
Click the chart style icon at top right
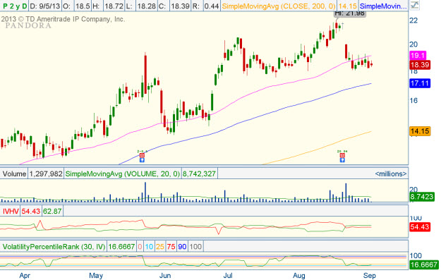point(414,5)
